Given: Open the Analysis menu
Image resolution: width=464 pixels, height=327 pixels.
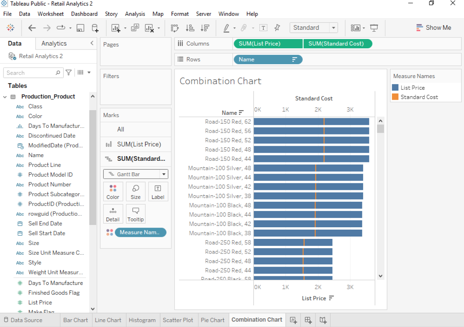Looking at the screenshot, I should click(135, 14).
